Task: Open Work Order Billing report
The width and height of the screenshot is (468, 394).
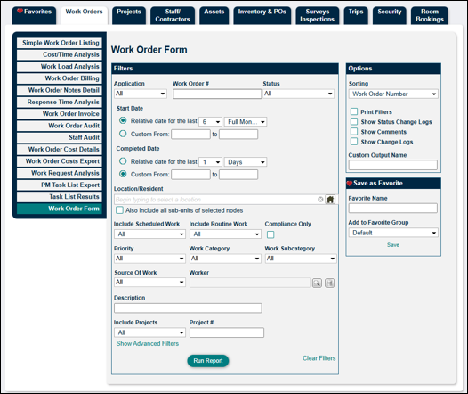Action: [60, 78]
